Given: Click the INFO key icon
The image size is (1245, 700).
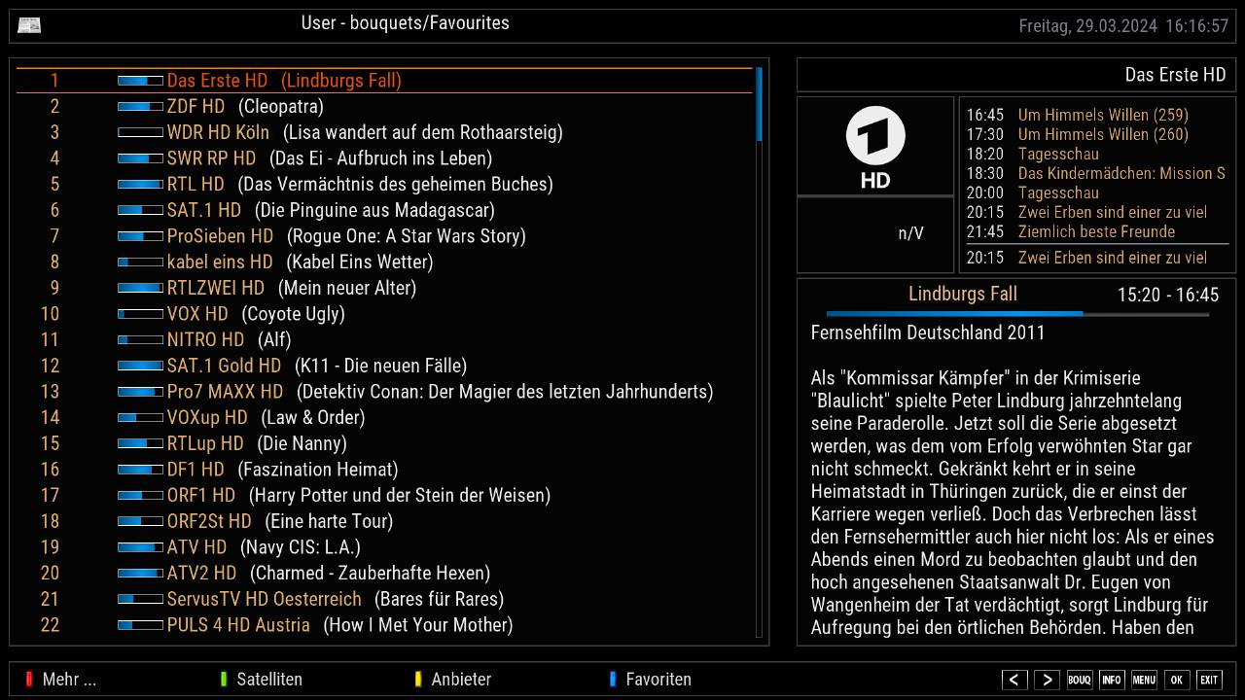Looking at the screenshot, I should (1112, 680).
